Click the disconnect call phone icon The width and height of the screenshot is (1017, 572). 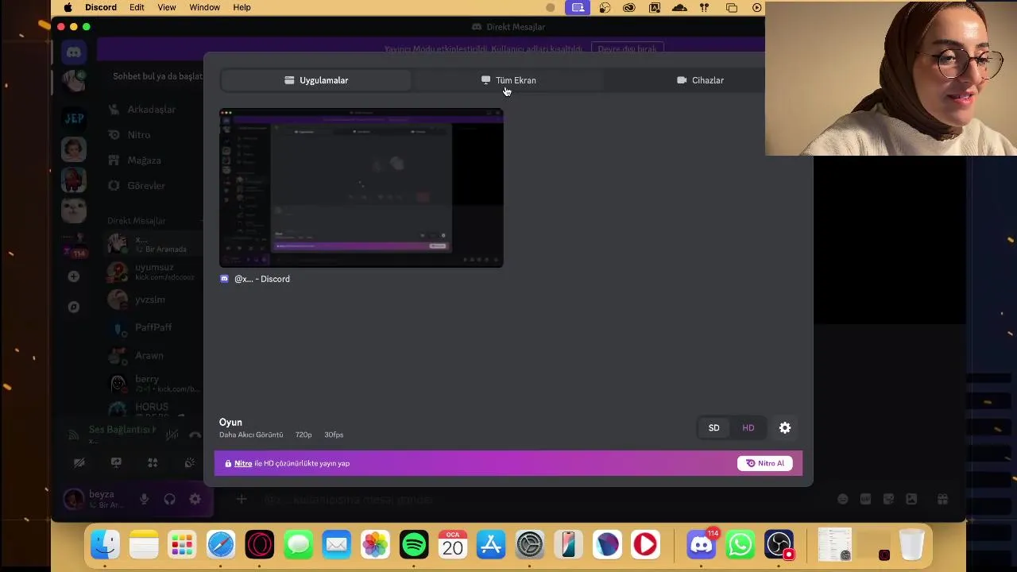tap(195, 435)
